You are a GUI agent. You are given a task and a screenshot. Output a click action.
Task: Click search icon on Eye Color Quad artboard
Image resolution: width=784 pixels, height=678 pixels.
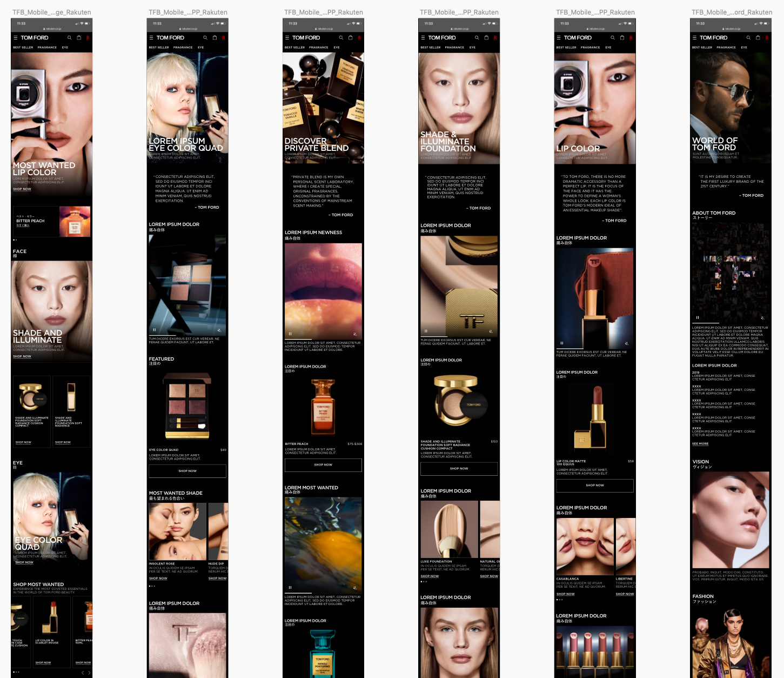coord(205,38)
